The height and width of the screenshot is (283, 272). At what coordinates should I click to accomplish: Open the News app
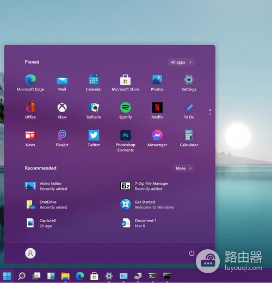(30, 138)
